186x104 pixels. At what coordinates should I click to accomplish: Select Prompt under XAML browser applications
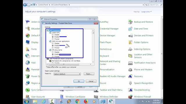(x=53, y=48)
